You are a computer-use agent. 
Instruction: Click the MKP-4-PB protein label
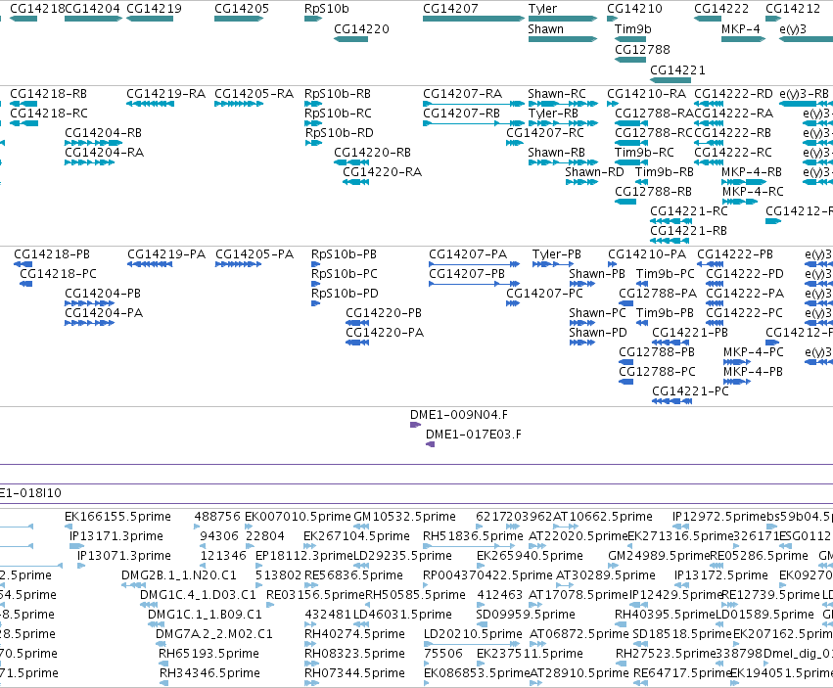coord(753,372)
